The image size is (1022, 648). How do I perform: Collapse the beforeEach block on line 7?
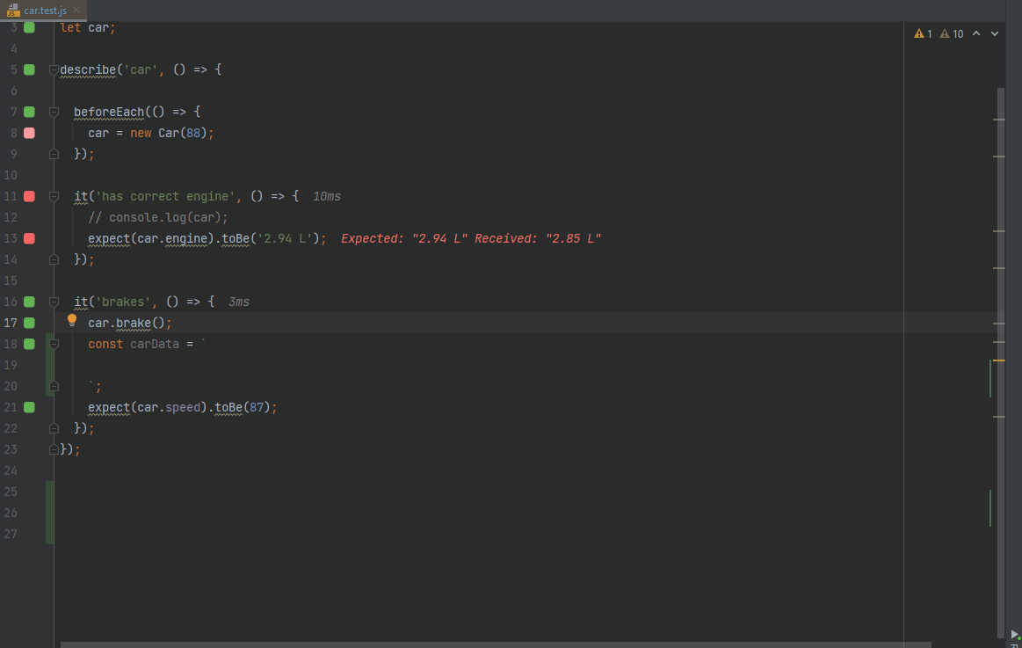point(54,112)
